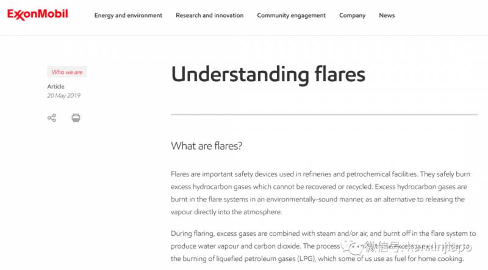Click the 20 May 2019 date
Image resolution: width=488 pixels, height=270 pixels.
tap(64, 95)
